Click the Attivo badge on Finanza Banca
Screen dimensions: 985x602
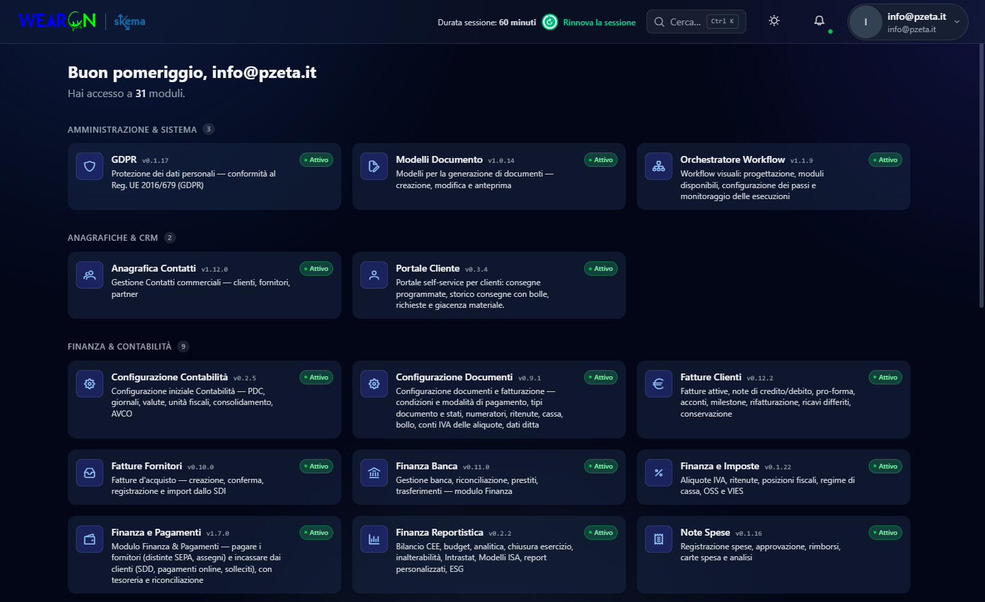[x=601, y=467]
